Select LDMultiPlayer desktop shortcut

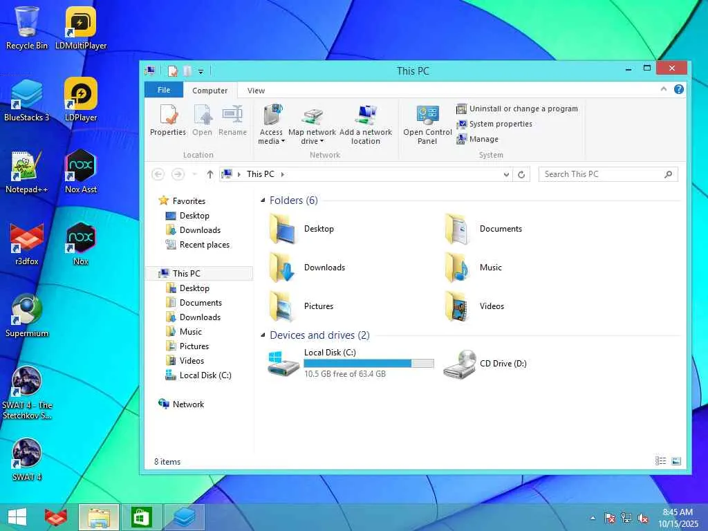(x=81, y=28)
